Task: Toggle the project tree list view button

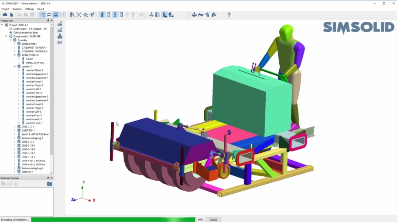Action: pyautogui.click(x=43, y=15)
